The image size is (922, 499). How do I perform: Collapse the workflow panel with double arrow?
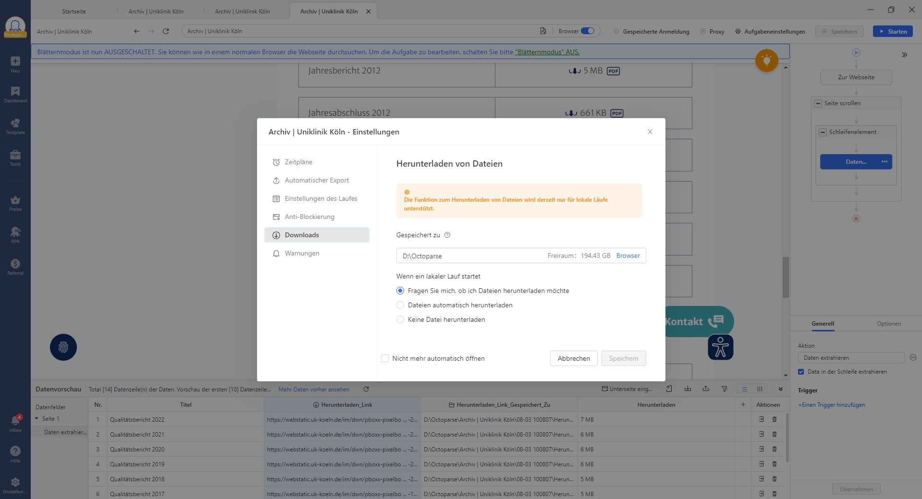(904, 55)
